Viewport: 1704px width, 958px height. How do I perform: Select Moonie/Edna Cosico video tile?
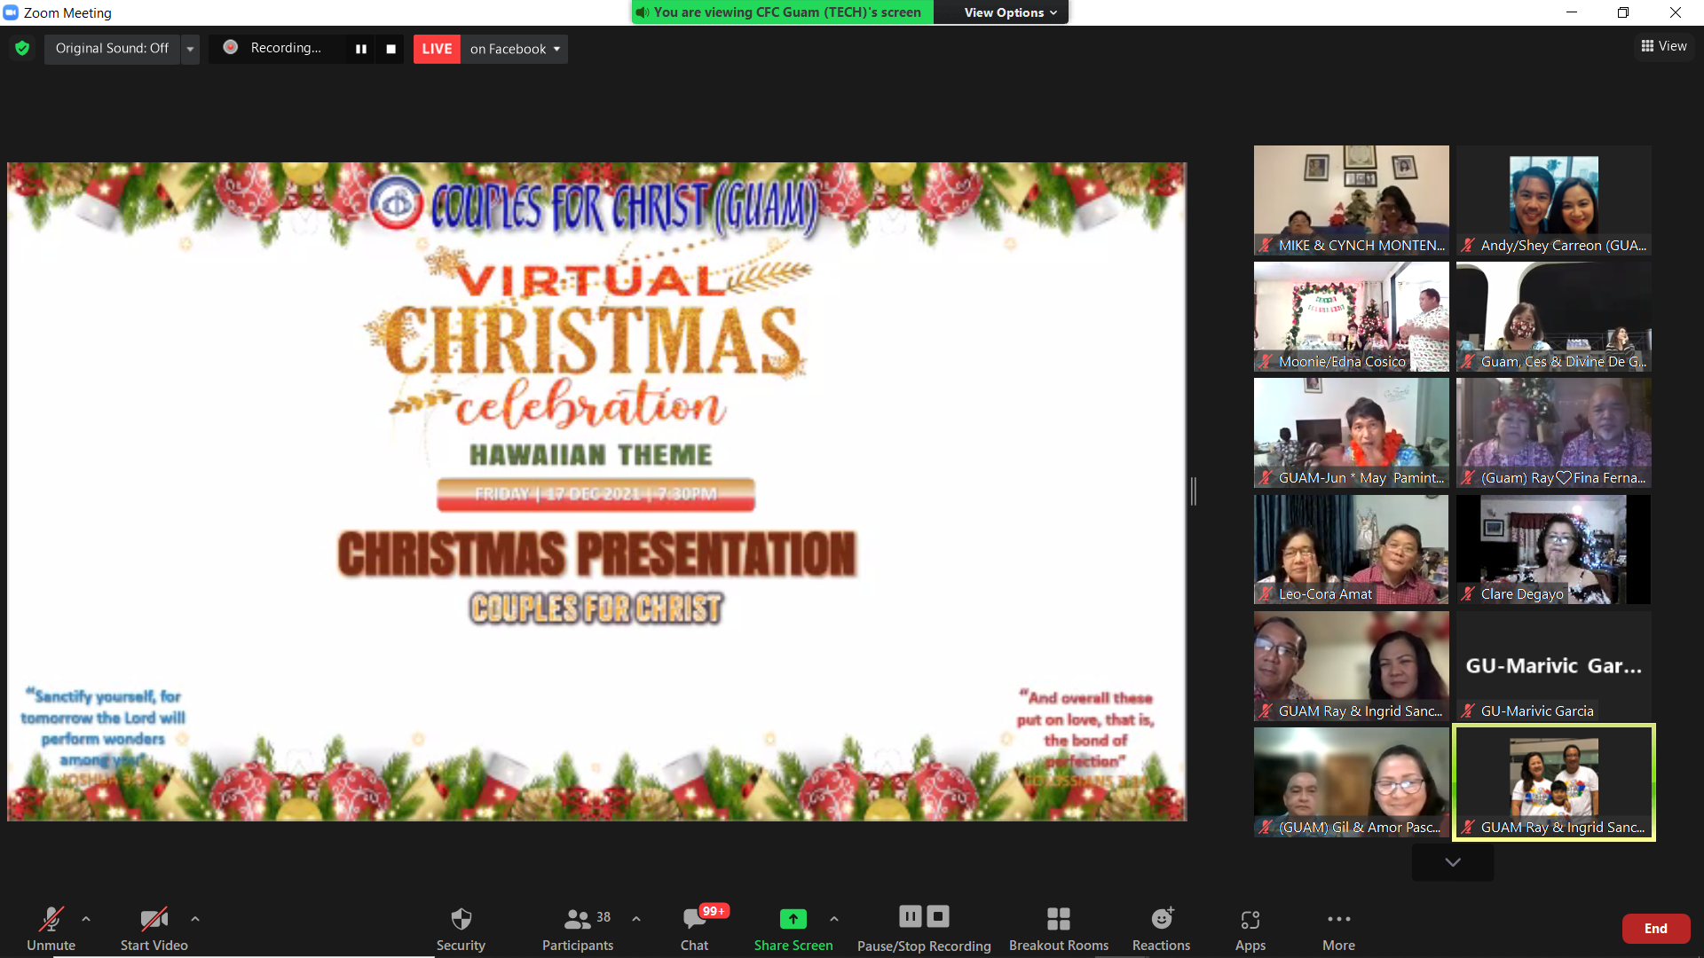pyautogui.click(x=1351, y=317)
